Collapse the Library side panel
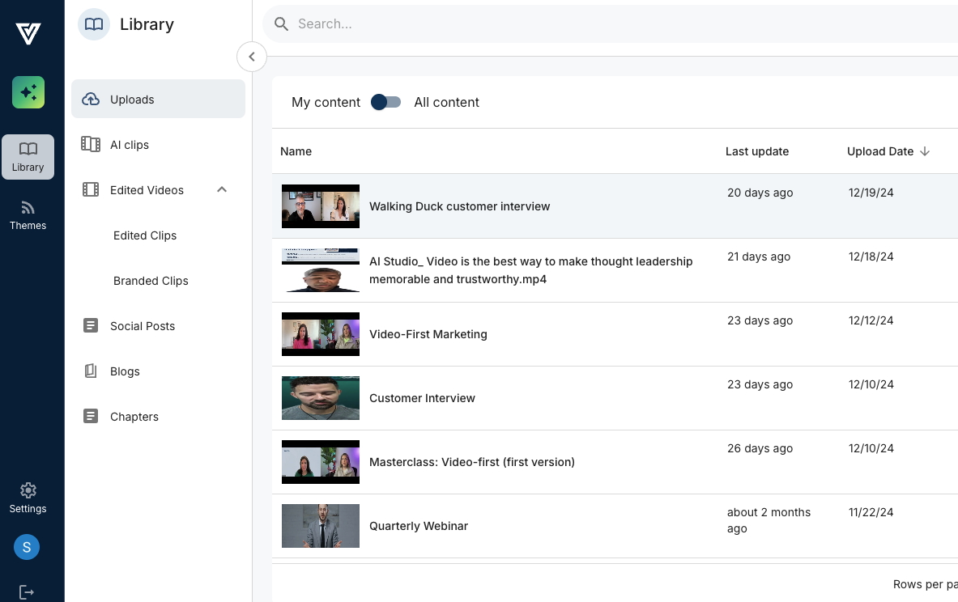This screenshot has width=958, height=602. pyautogui.click(x=252, y=57)
